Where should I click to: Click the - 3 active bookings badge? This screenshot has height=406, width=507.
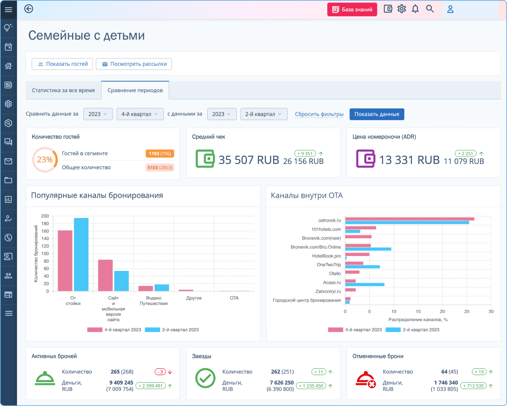160,372
